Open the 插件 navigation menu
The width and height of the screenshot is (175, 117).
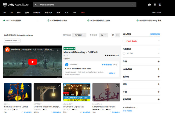coord(19,13)
